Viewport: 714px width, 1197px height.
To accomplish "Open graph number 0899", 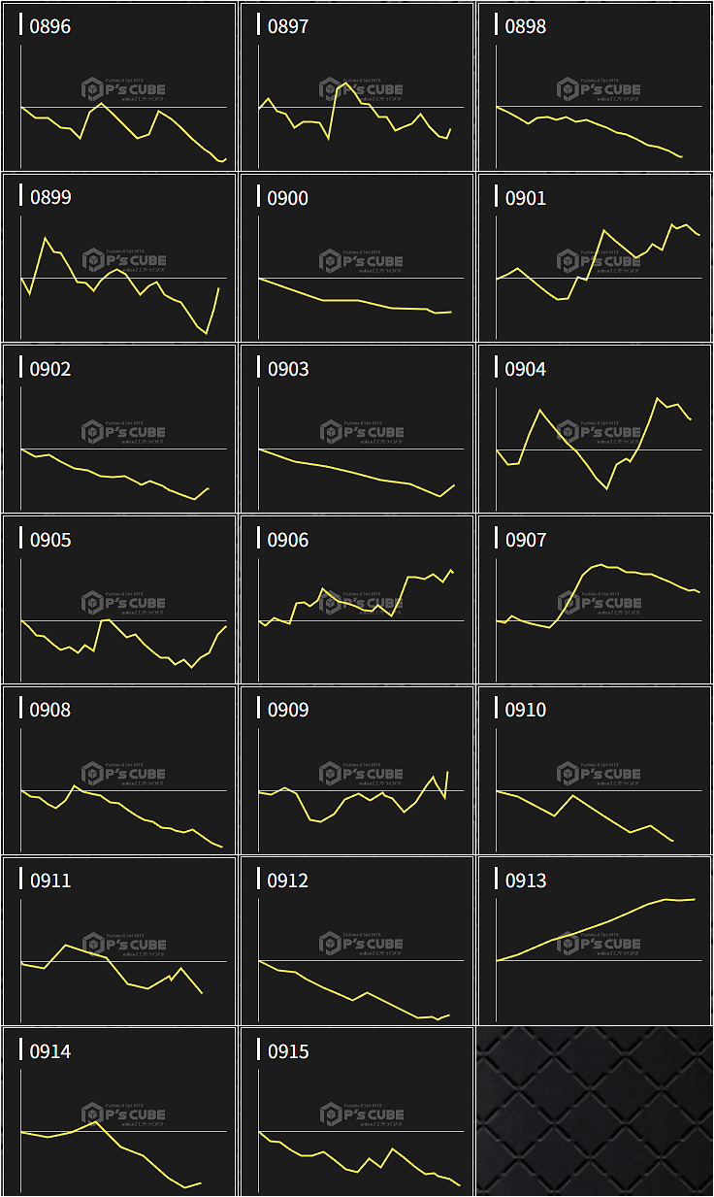I will [x=119, y=258].
